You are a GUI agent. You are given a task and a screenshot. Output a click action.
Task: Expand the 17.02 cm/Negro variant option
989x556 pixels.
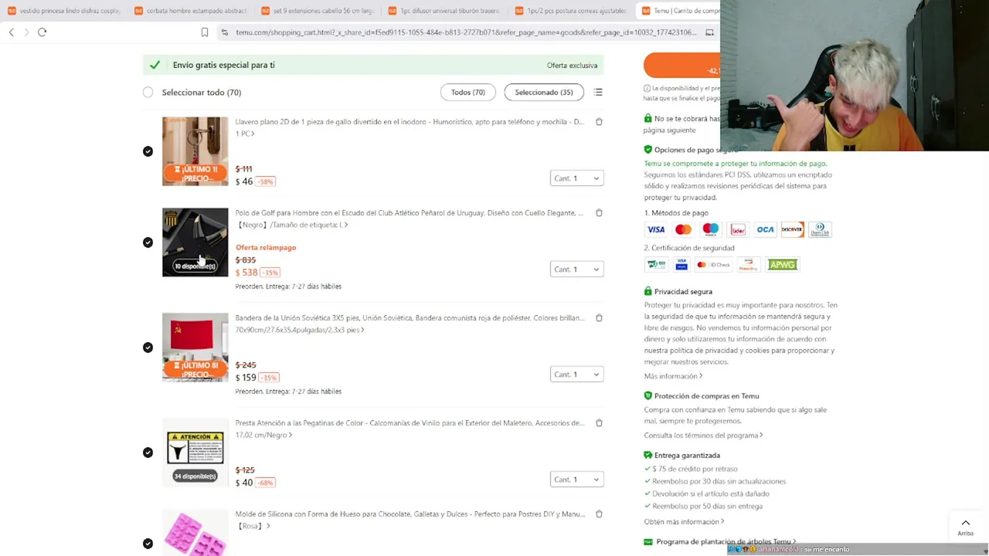click(x=263, y=435)
